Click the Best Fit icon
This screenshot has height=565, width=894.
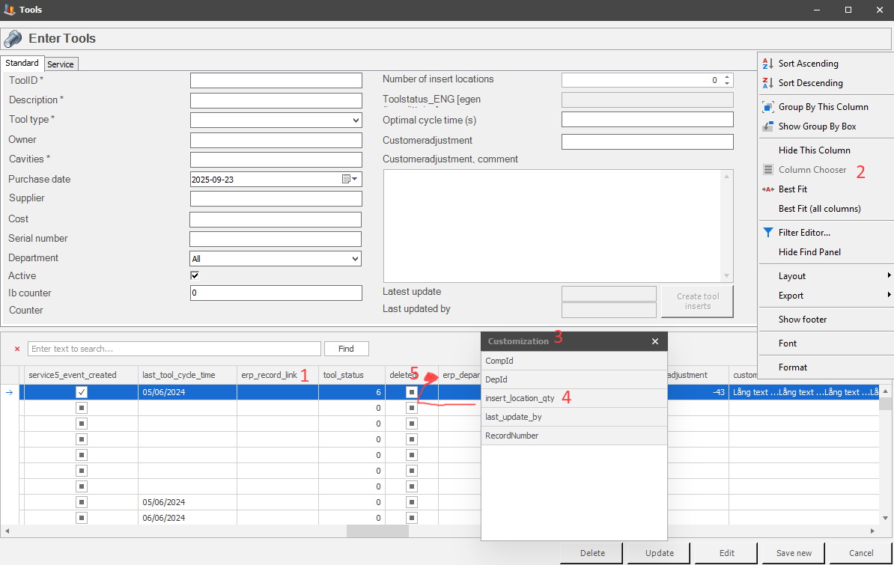point(767,189)
